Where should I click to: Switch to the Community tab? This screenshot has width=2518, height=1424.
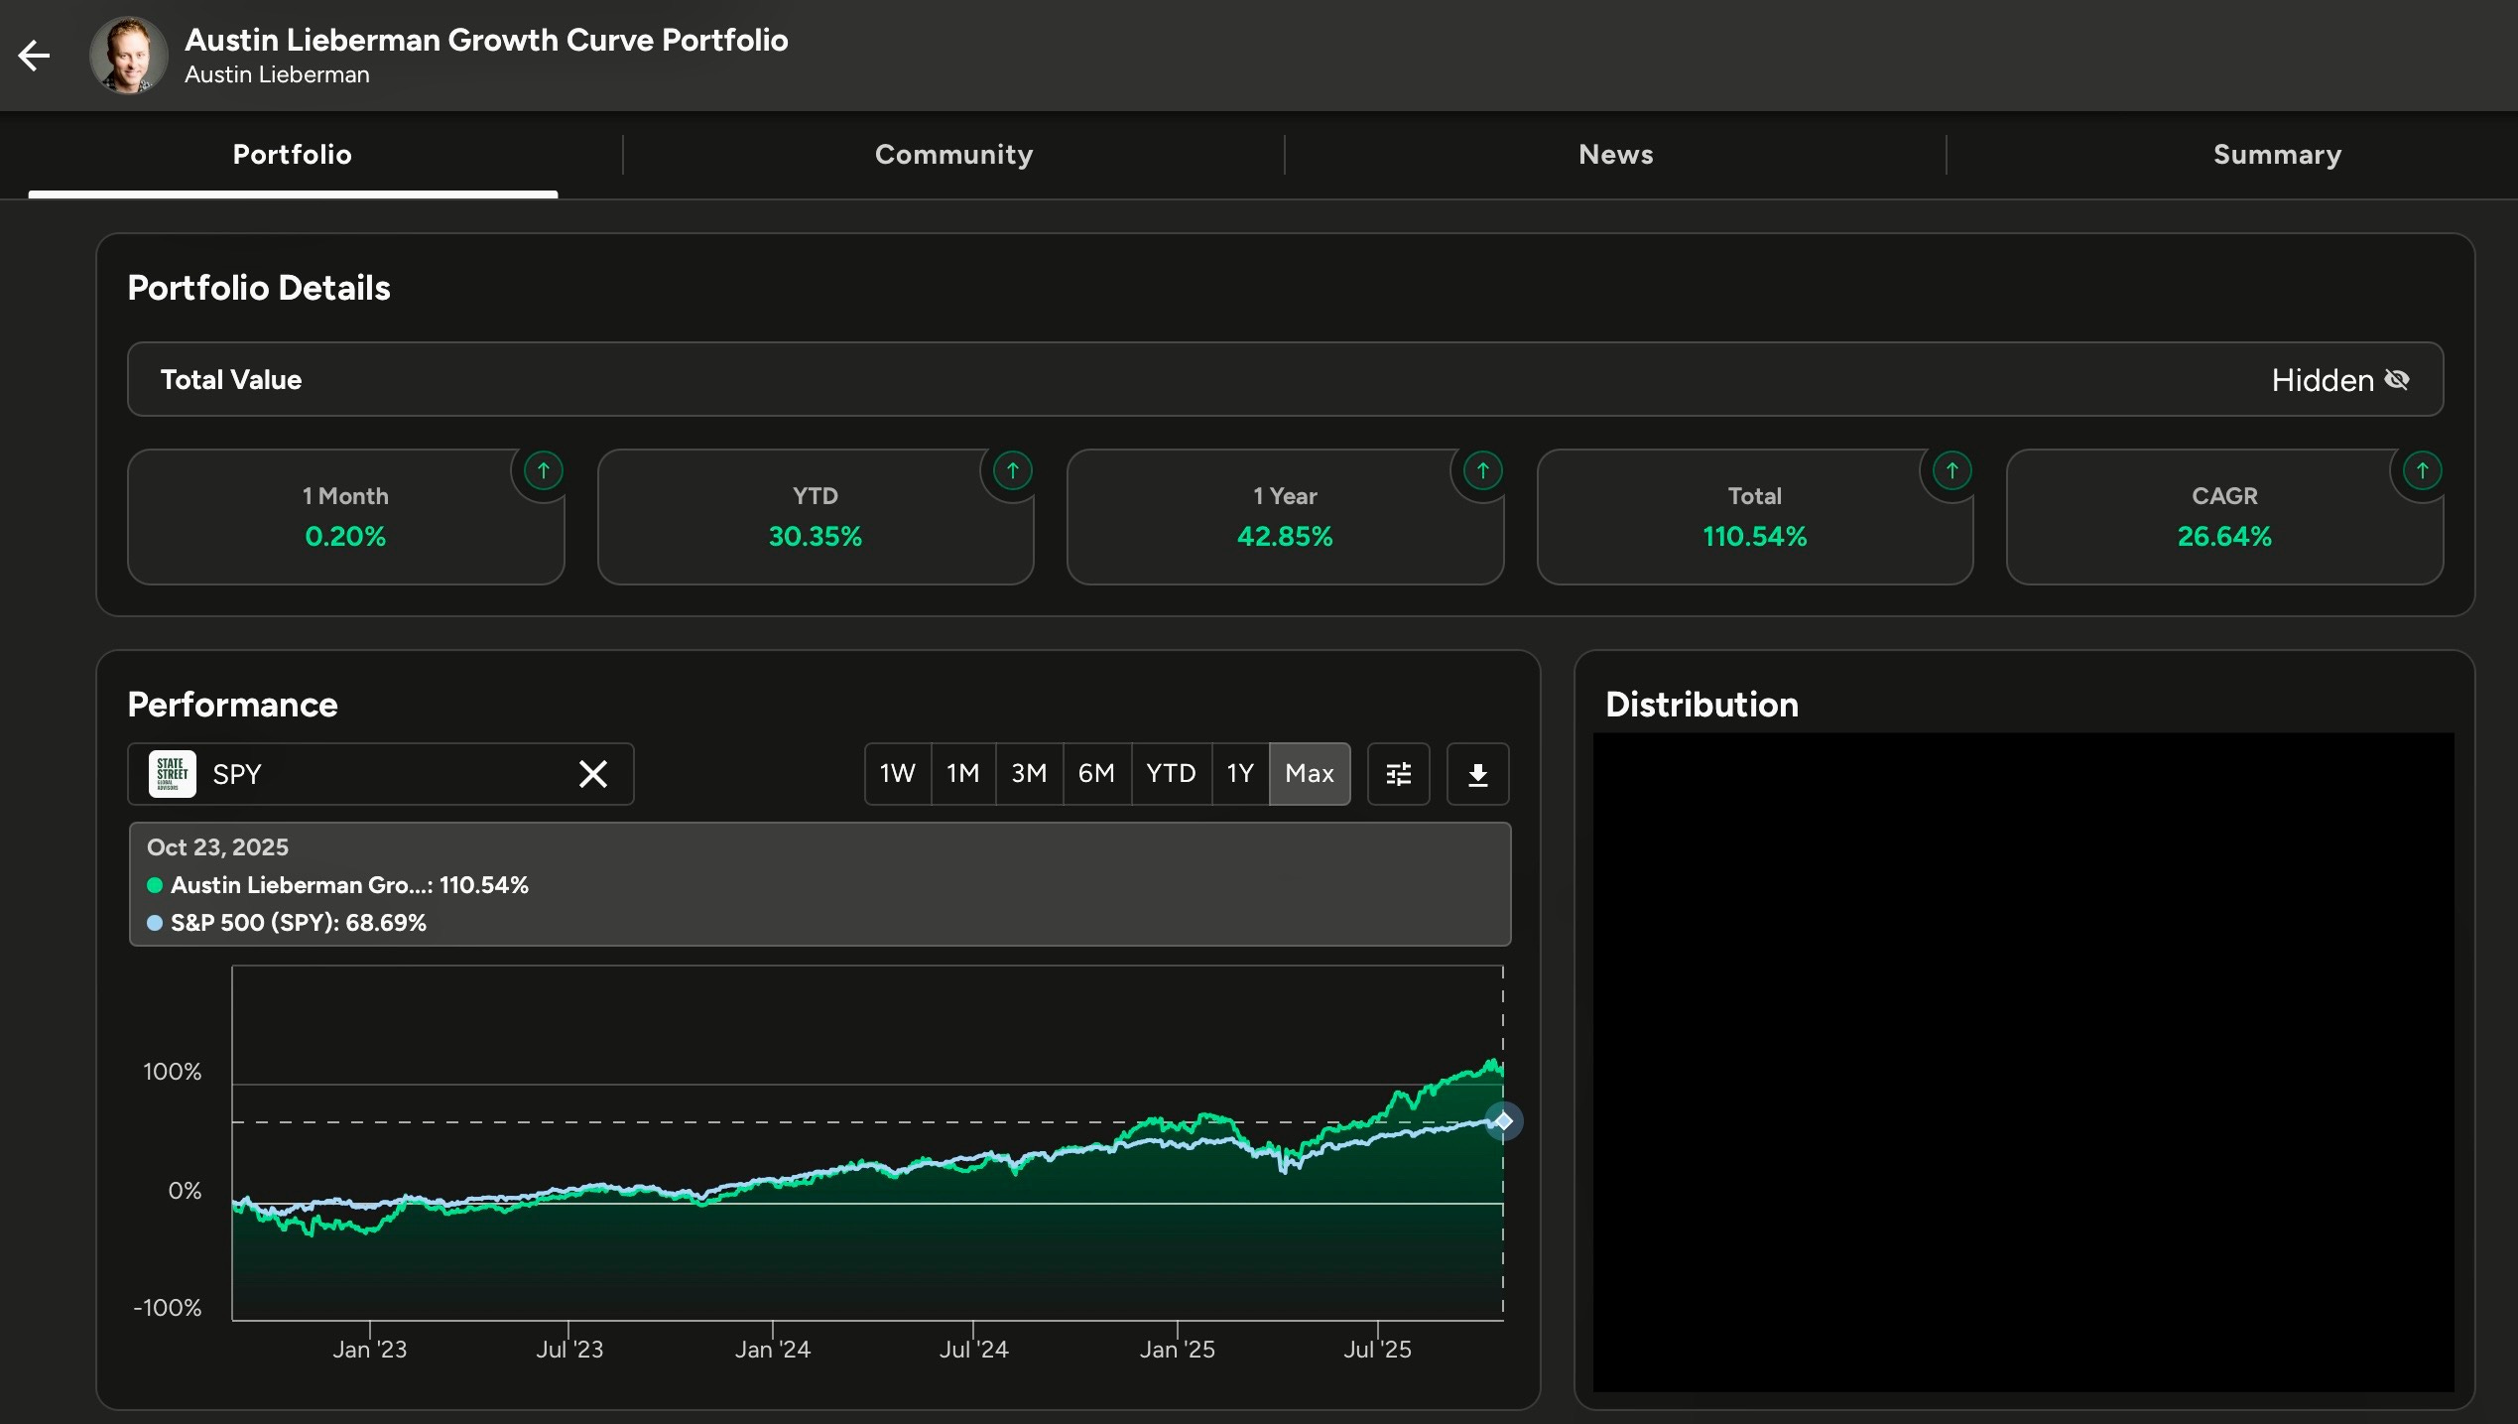pyautogui.click(x=953, y=155)
